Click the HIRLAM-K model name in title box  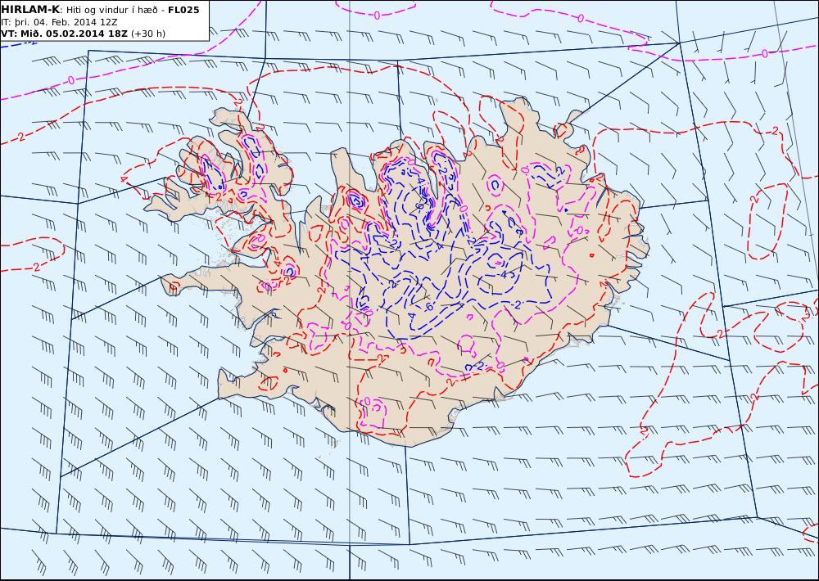tap(29, 10)
